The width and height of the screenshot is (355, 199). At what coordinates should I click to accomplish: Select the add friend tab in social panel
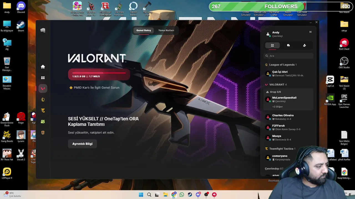(305, 45)
